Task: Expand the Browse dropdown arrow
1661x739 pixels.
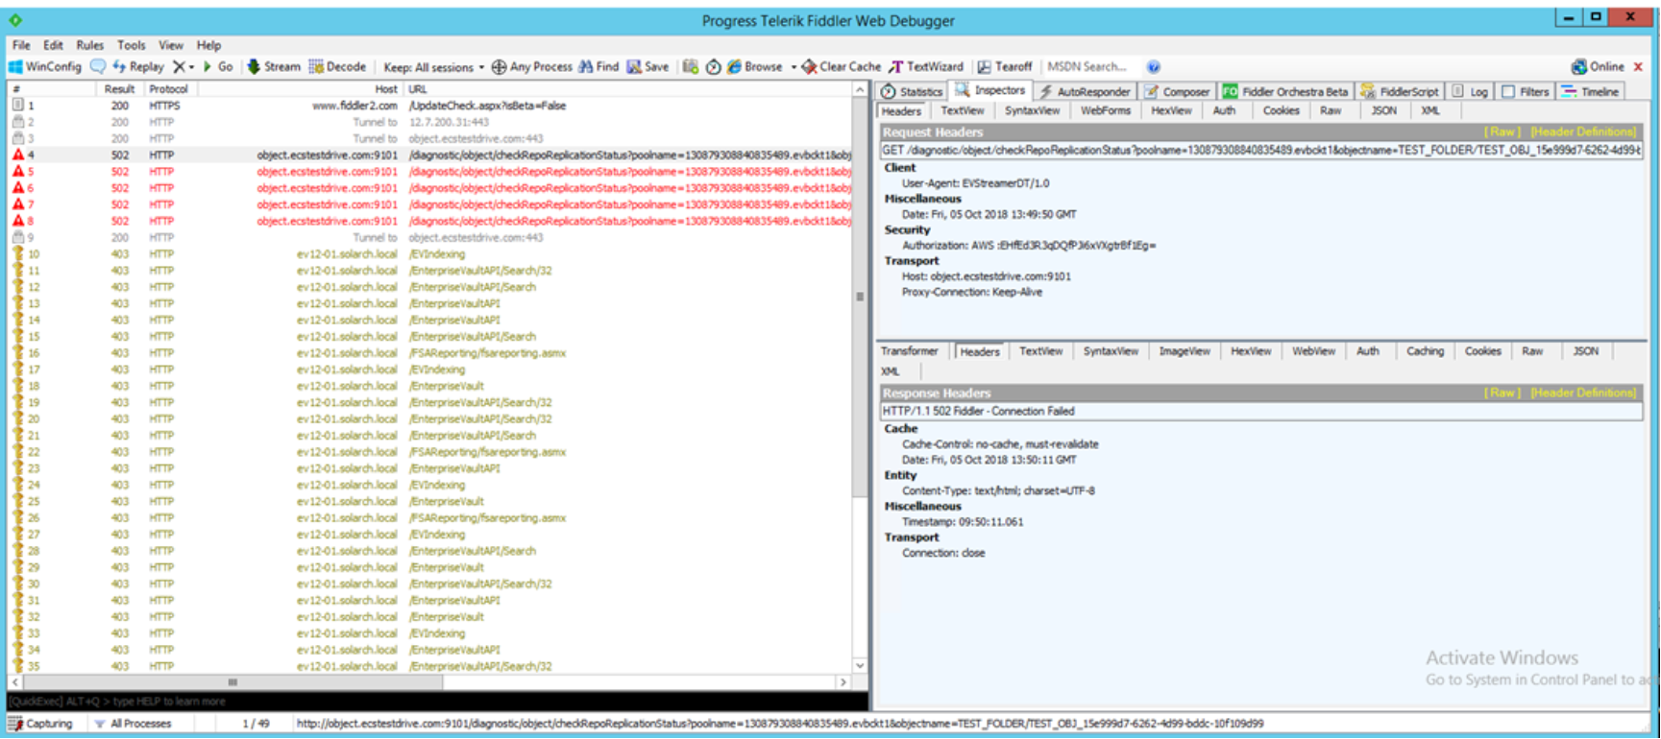Action: (x=794, y=67)
